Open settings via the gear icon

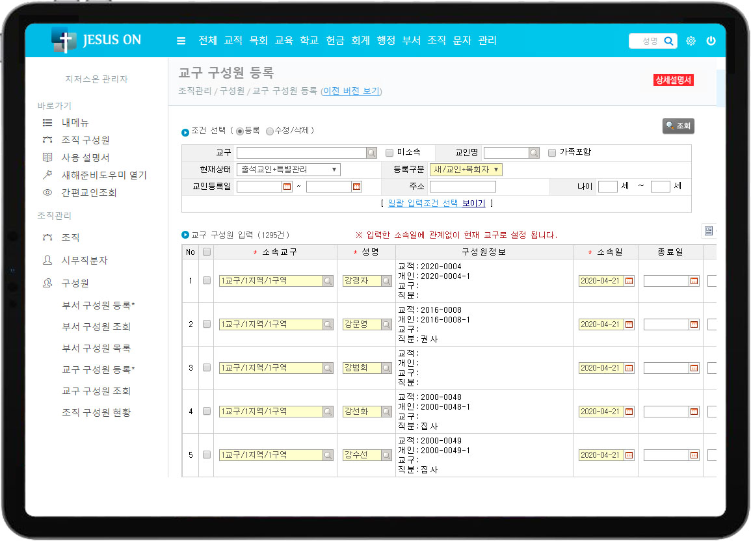pyautogui.click(x=691, y=41)
